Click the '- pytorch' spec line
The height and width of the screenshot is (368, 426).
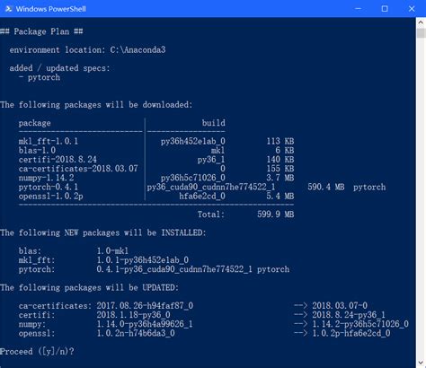pyautogui.click(x=40, y=77)
